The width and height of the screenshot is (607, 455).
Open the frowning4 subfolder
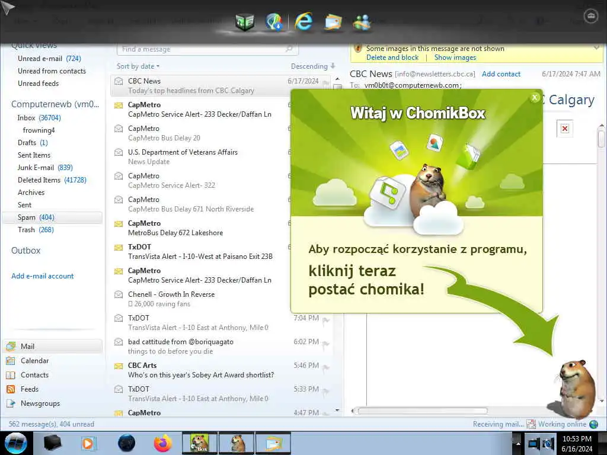(39, 130)
